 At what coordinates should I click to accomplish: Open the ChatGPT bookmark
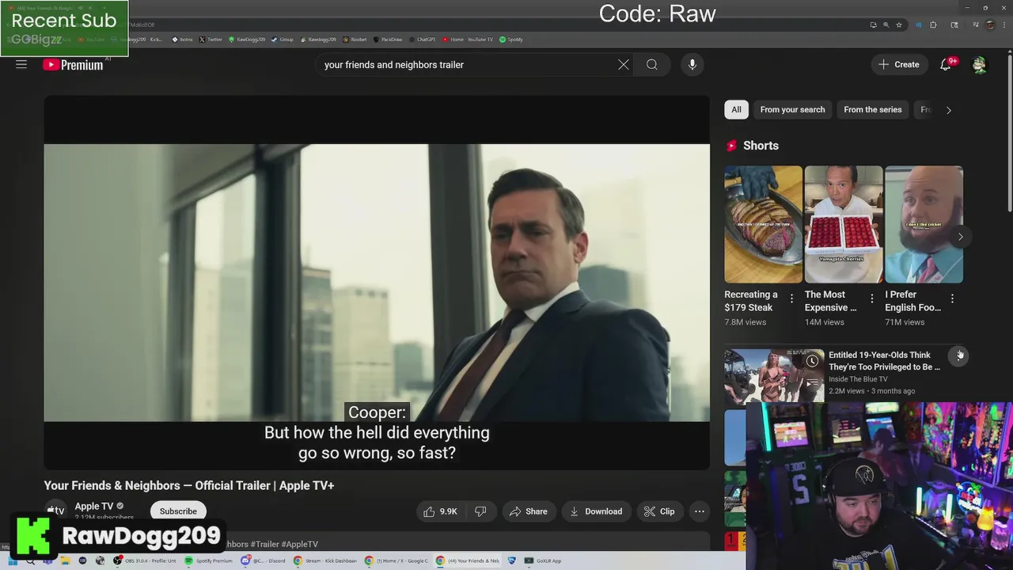[423, 40]
